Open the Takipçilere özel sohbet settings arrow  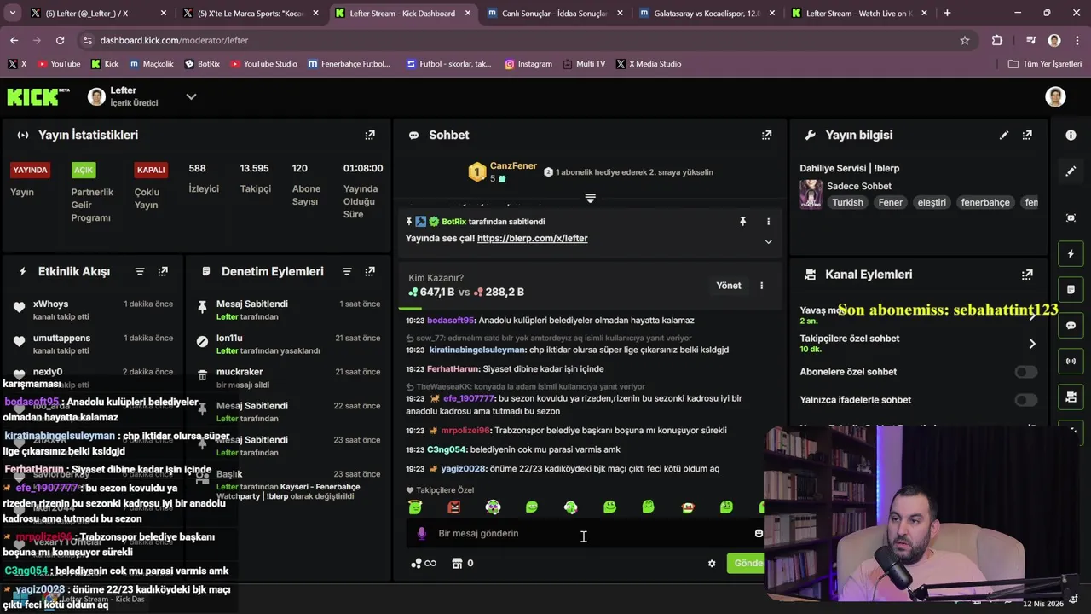click(x=1032, y=344)
